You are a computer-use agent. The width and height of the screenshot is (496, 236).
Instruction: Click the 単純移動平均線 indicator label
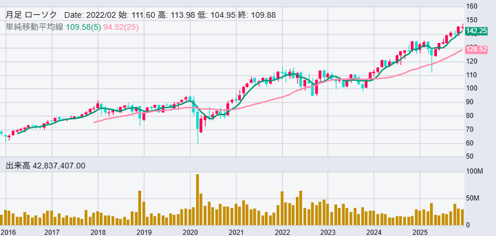pyautogui.click(x=34, y=27)
